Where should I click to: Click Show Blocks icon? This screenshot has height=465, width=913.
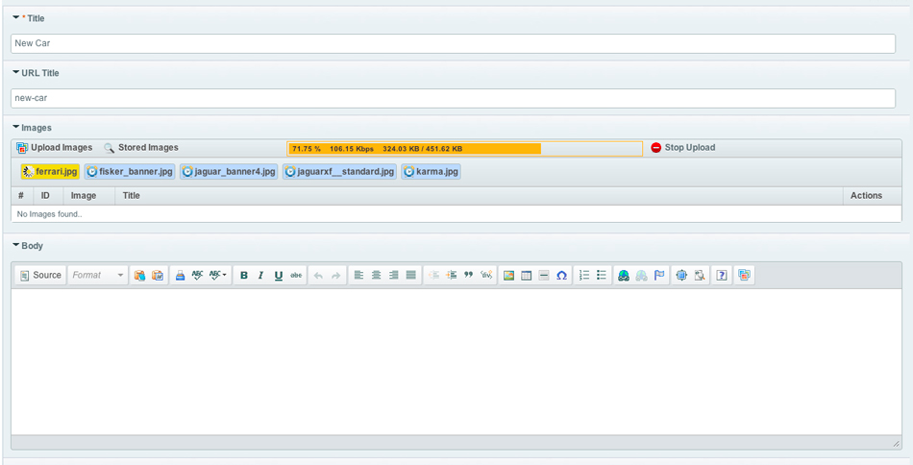(700, 276)
